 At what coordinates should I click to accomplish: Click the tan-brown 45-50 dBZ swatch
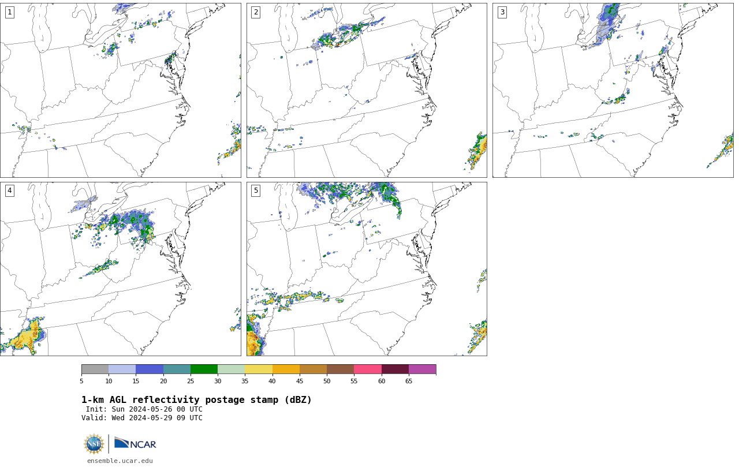click(x=313, y=369)
